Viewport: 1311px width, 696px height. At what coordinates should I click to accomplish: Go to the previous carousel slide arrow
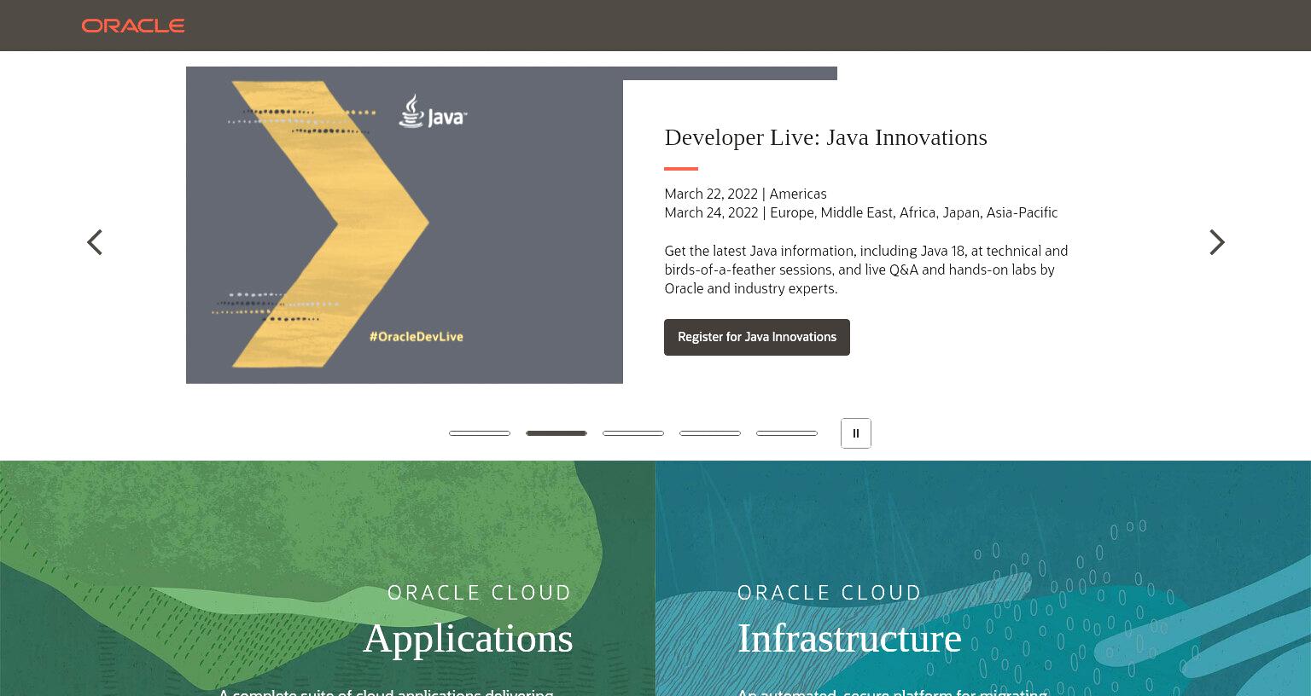pyautogui.click(x=95, y=242)
